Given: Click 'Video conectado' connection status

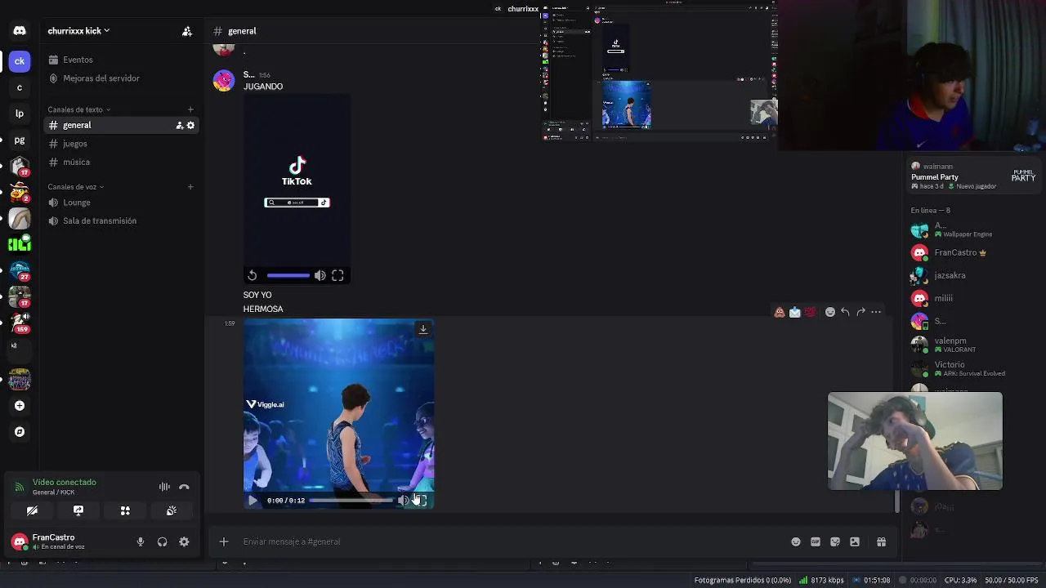Looking at the screenshot, I should 65,482.
